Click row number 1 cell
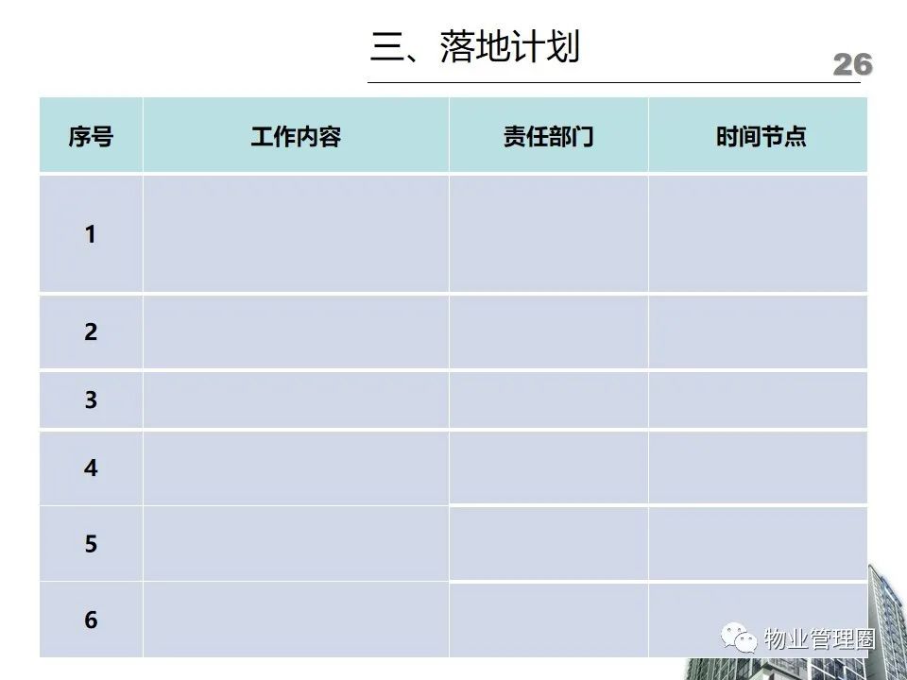 pos(91,233)
